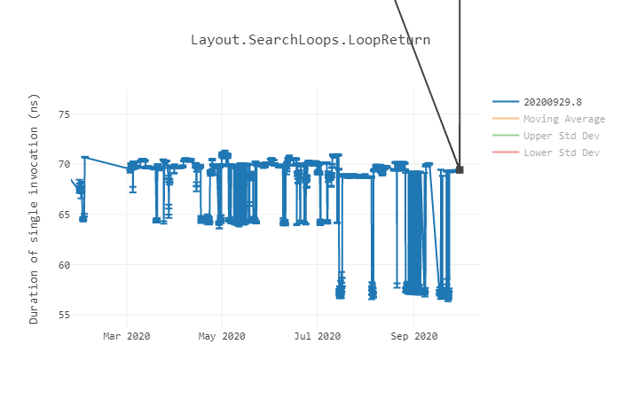The height and width of the screenshot is (399, 621).
Task: Click the orange Moving Average legend line
Action: (506, 118)
